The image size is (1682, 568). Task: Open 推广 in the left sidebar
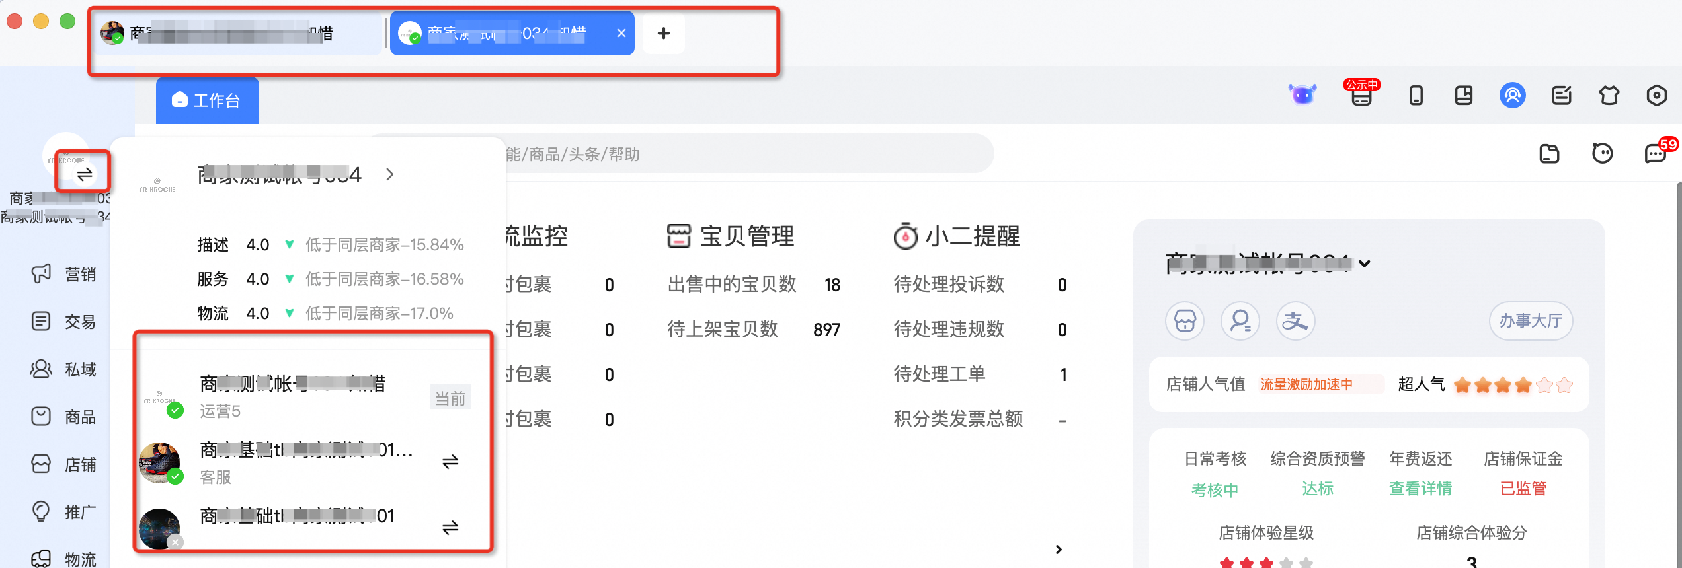click(64, 512)
